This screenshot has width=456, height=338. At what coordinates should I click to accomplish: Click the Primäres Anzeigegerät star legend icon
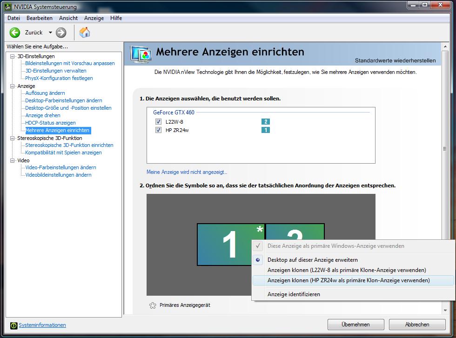[x=153, y=305]
